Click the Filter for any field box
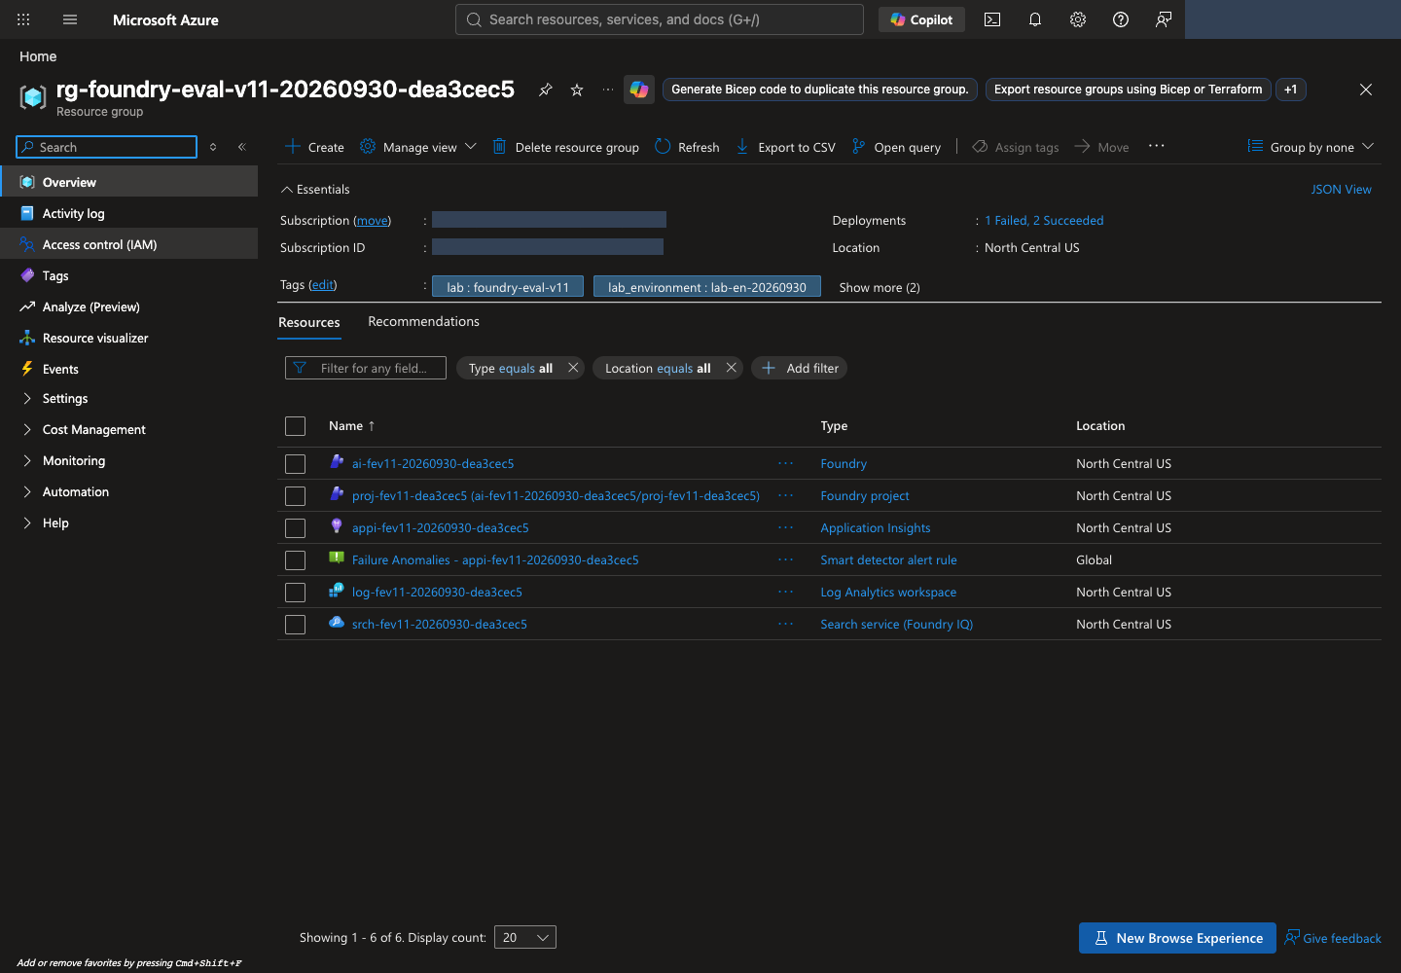The height and width of the screenshot is (973, 1401). [x=366, y=368]
